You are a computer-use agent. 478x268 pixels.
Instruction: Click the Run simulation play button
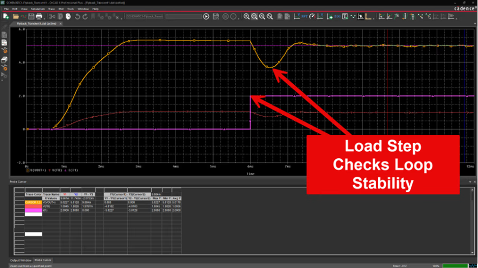click(x=206, y=16)
